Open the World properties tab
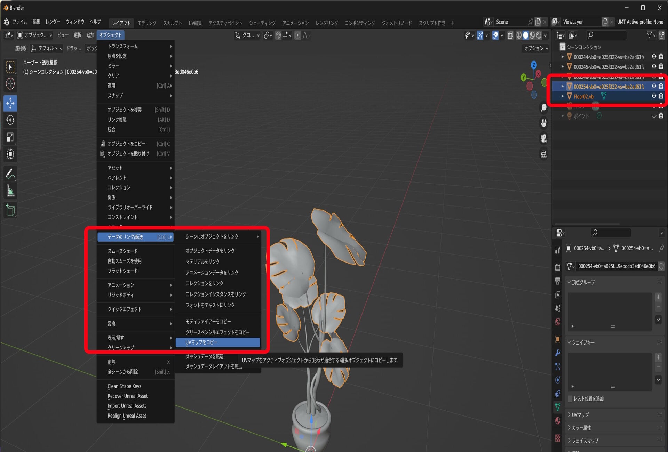This screenshot has height=452, width=668. click(x=558, y=322)
